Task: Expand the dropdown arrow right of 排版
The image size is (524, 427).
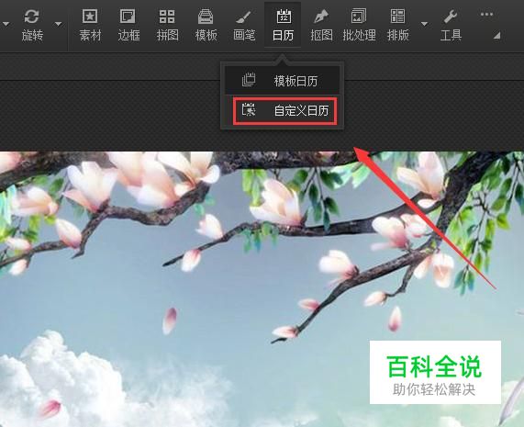Action: pos(424,24)
